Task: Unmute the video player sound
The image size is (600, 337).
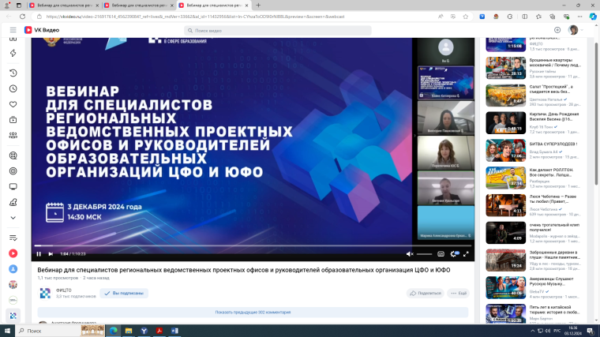Action: [x=410, y=254]
